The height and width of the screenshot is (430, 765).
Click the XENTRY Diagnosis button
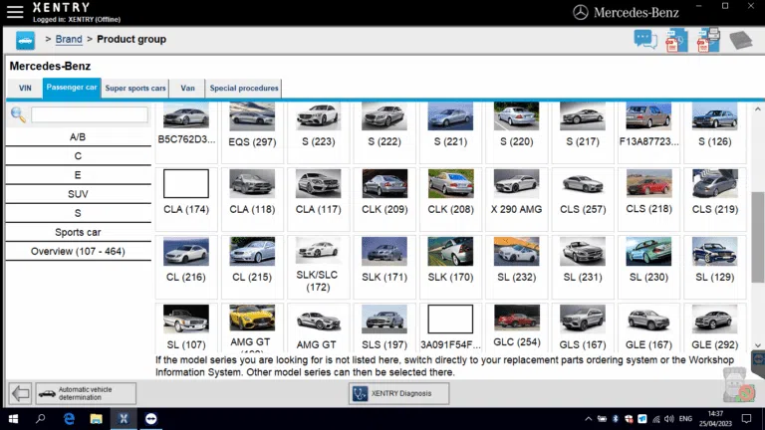399,393
